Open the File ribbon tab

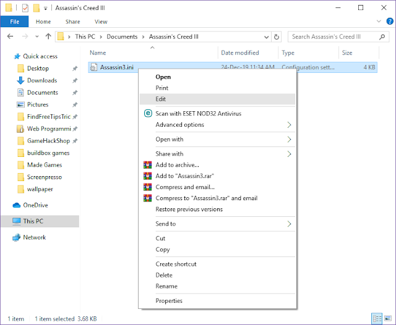click(14, 22)
